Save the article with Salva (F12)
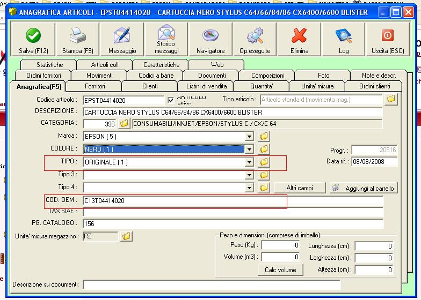The image size is (421, 300). pos(33,40)
